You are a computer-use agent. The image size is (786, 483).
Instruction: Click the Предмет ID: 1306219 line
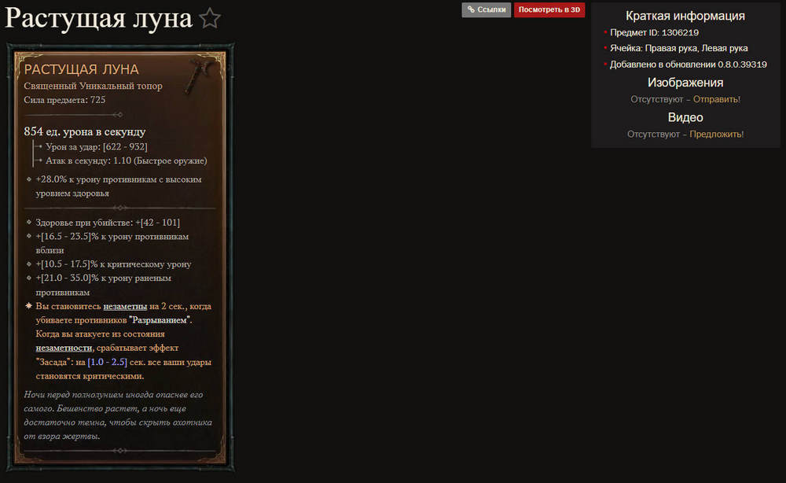point(656,33)
